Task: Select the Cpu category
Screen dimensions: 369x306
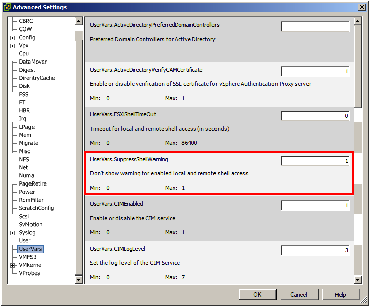Action: (24, 54)
